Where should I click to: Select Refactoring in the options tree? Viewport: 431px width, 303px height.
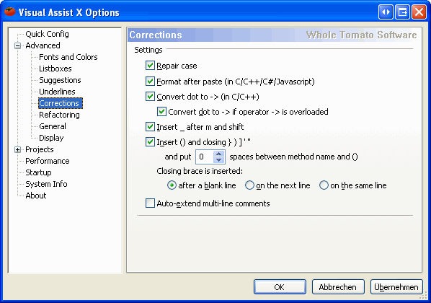coord(59,115)
